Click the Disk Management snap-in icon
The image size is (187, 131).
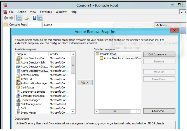pyautogui.click(x=18, y=104)
